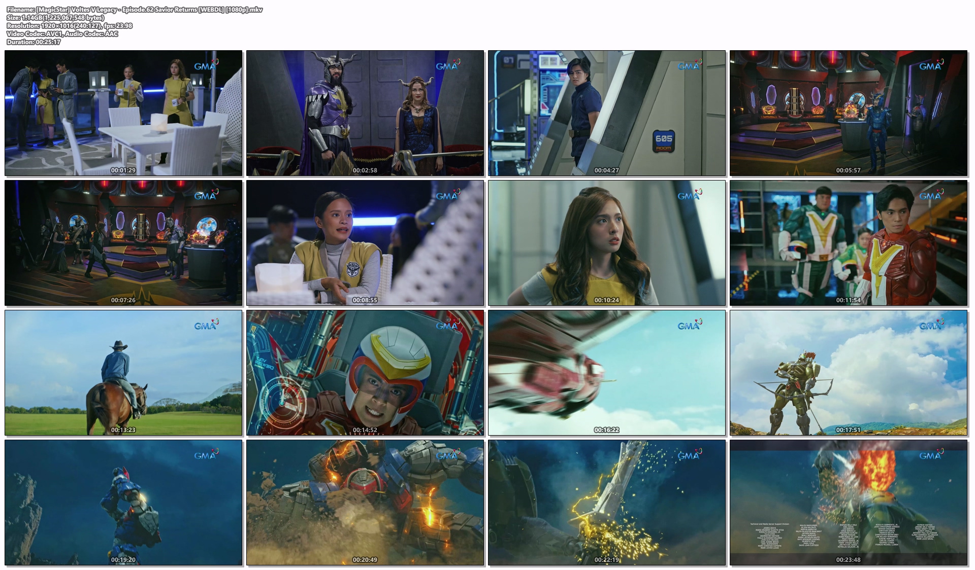This screenshot has height=570, width=975.
Task: Click the sparking sword thumbnail at 00:22:19
Action: [607, 503]
